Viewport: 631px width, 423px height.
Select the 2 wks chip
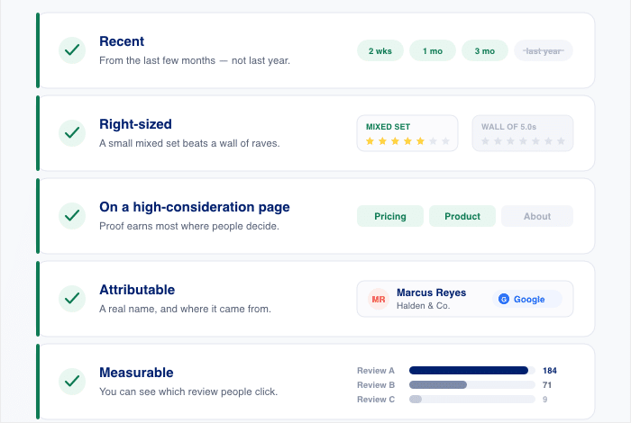pos(380,50)
